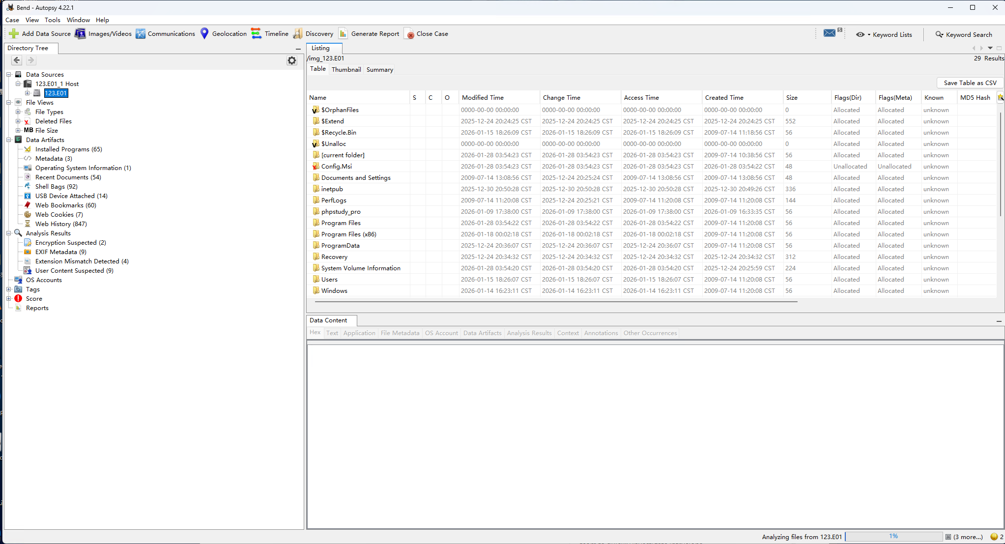Sort listing by Modified Time column
The width and height of the screenshot is (1005, 544).
(483, 98)
